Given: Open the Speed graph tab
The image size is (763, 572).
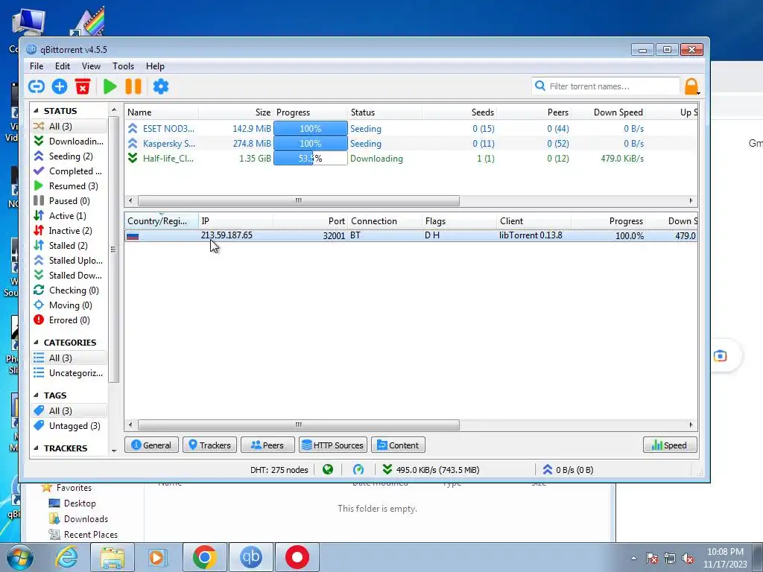Looking at the screenshot, I should 670,445.
